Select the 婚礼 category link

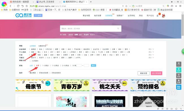click(x=39, y=52)
